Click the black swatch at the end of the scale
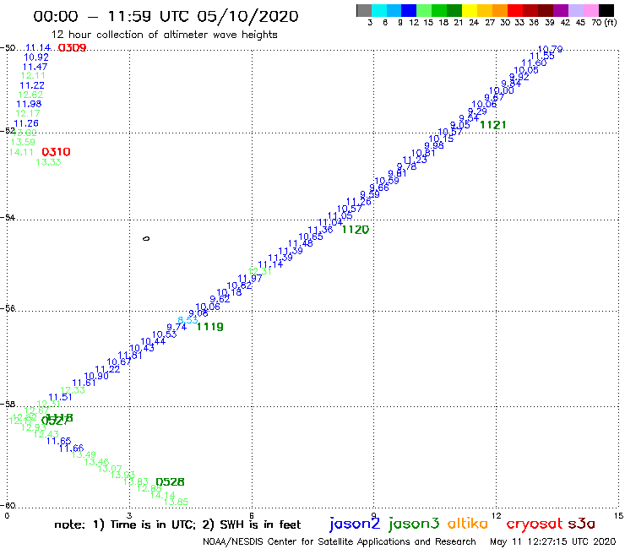Image resolution: width=625 pixels, height=549 pixels. [x=606, y=10]
